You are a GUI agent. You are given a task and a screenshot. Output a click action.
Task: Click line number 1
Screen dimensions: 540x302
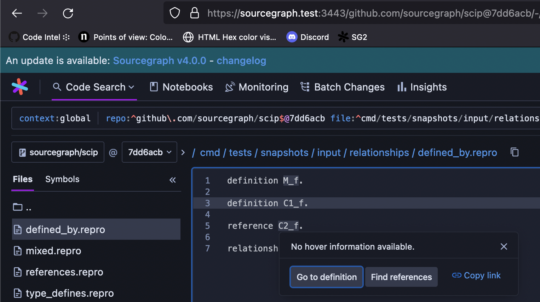(207, 181)
